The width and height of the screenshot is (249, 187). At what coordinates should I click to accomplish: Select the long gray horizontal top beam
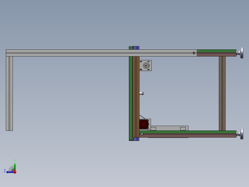(102, 53)
